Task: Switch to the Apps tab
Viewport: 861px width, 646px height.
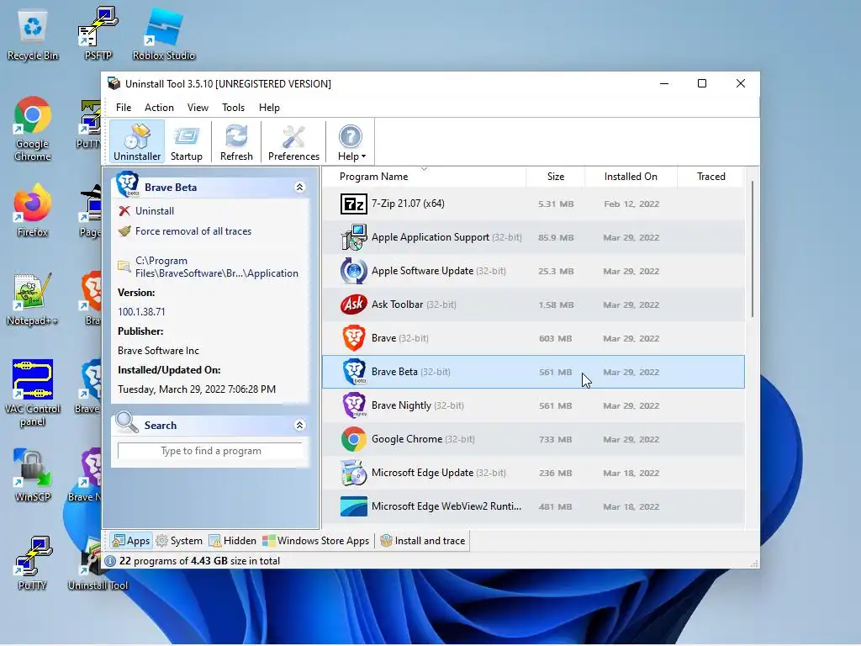Action: (130, 541)
